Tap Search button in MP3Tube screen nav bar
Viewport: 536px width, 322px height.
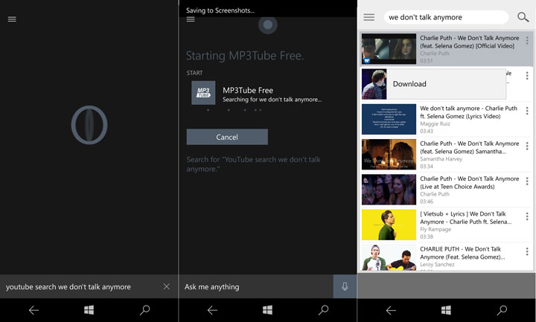click(502, 310)
